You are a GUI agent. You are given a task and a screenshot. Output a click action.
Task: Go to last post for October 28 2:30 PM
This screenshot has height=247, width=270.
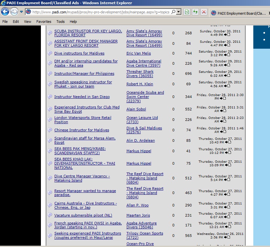click(223, 98)
